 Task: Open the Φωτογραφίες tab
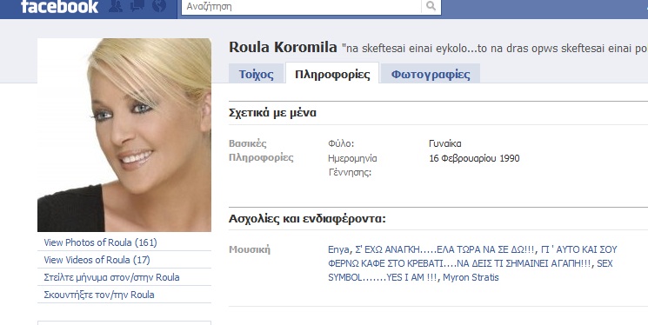431,75
